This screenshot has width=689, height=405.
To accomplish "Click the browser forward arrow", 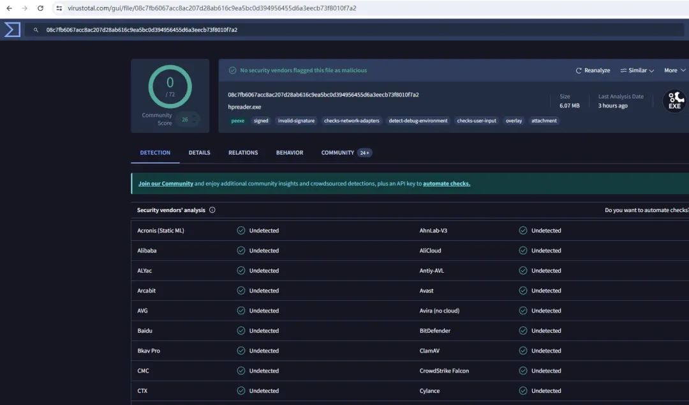I will click(x=25, y=8).
